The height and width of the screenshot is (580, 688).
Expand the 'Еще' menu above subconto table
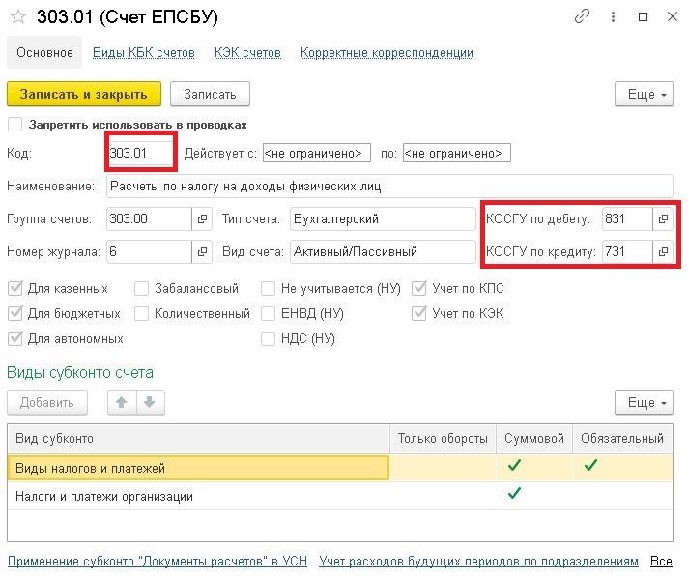pyautogui.click(x=644, y=402)
